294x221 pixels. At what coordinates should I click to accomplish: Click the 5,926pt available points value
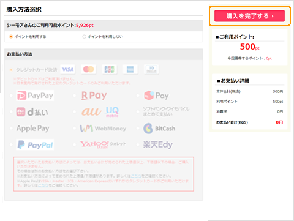85,25
